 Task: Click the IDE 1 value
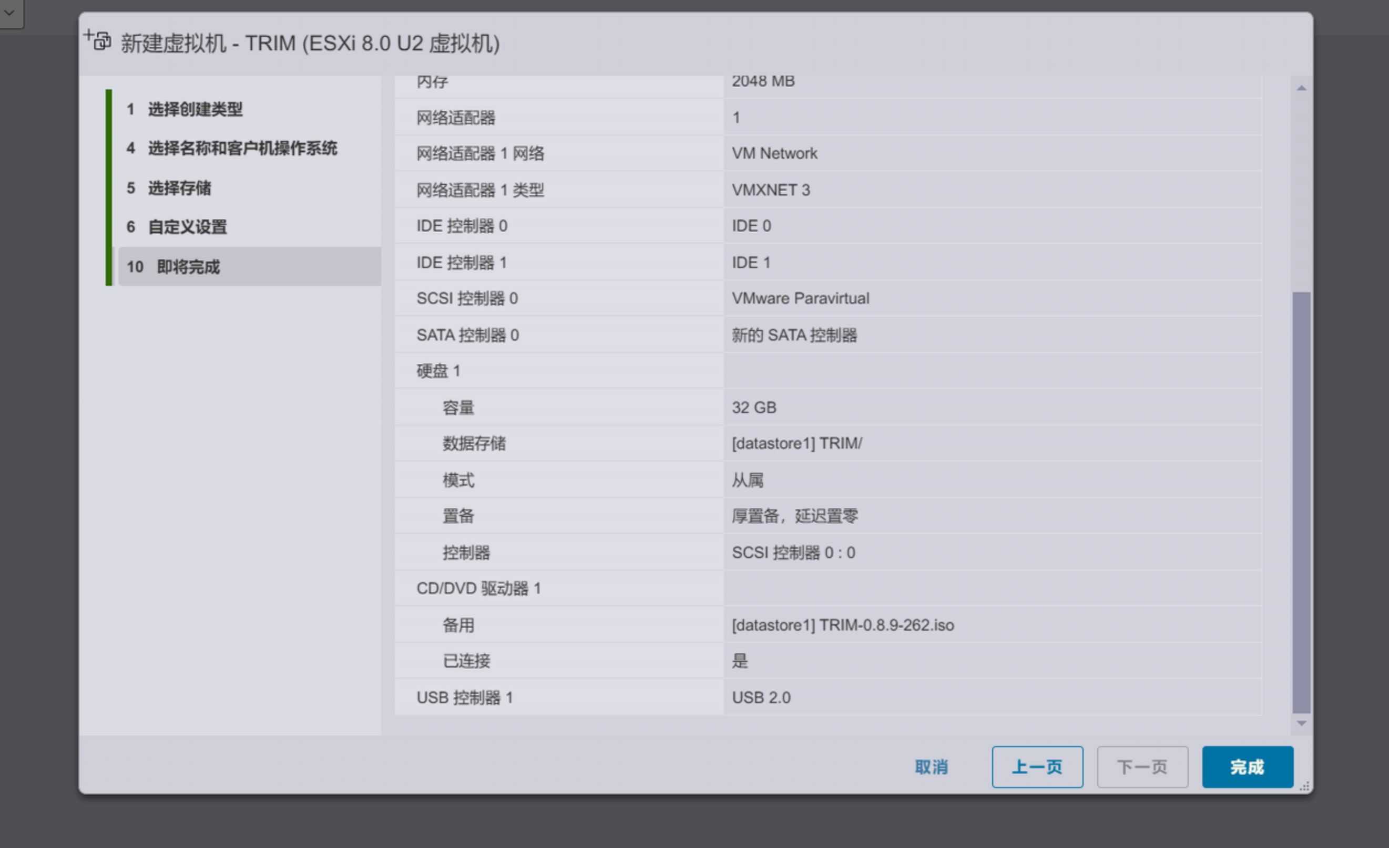pos(751,263)
